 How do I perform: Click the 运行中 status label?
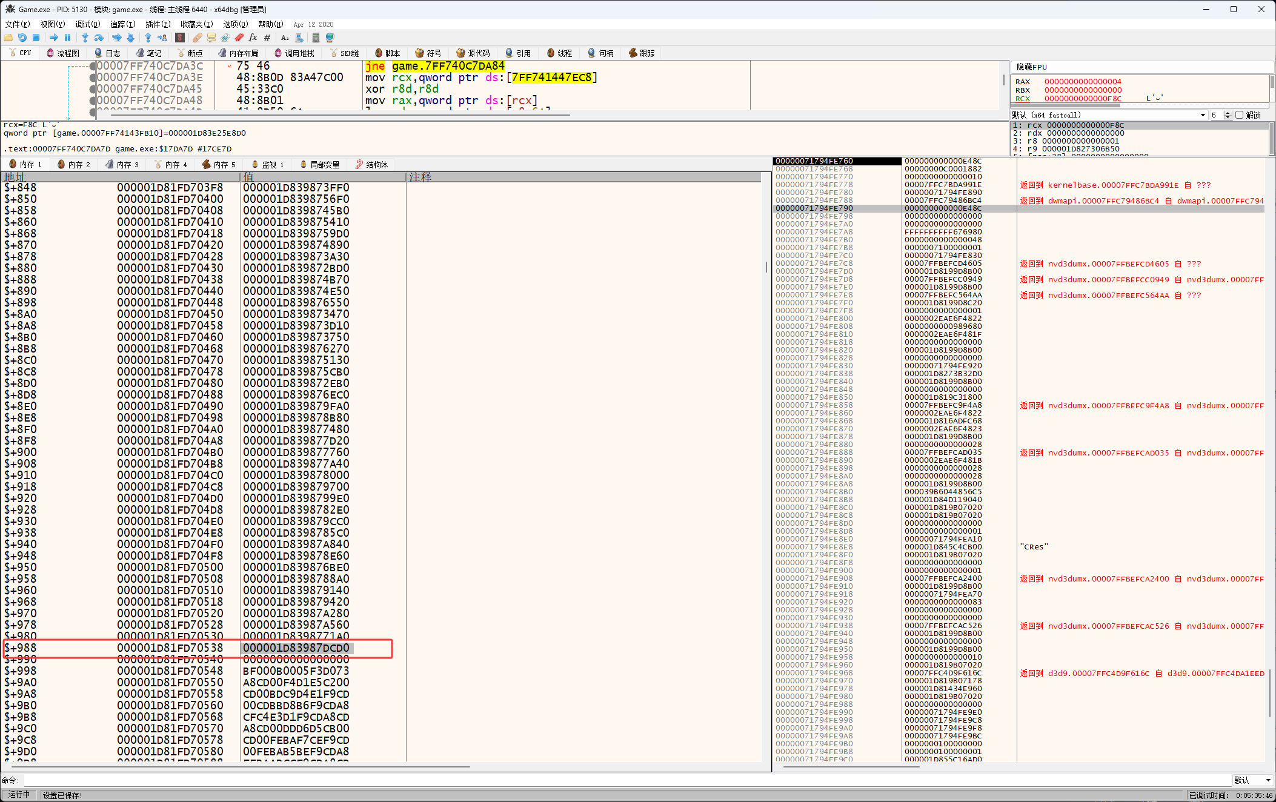(19, 795)
